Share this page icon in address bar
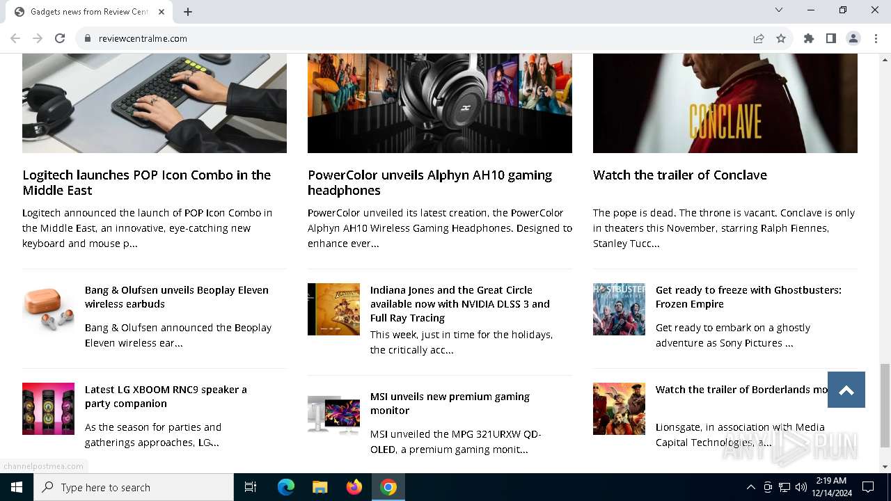The image size is (891, 501). pos(759,38)
